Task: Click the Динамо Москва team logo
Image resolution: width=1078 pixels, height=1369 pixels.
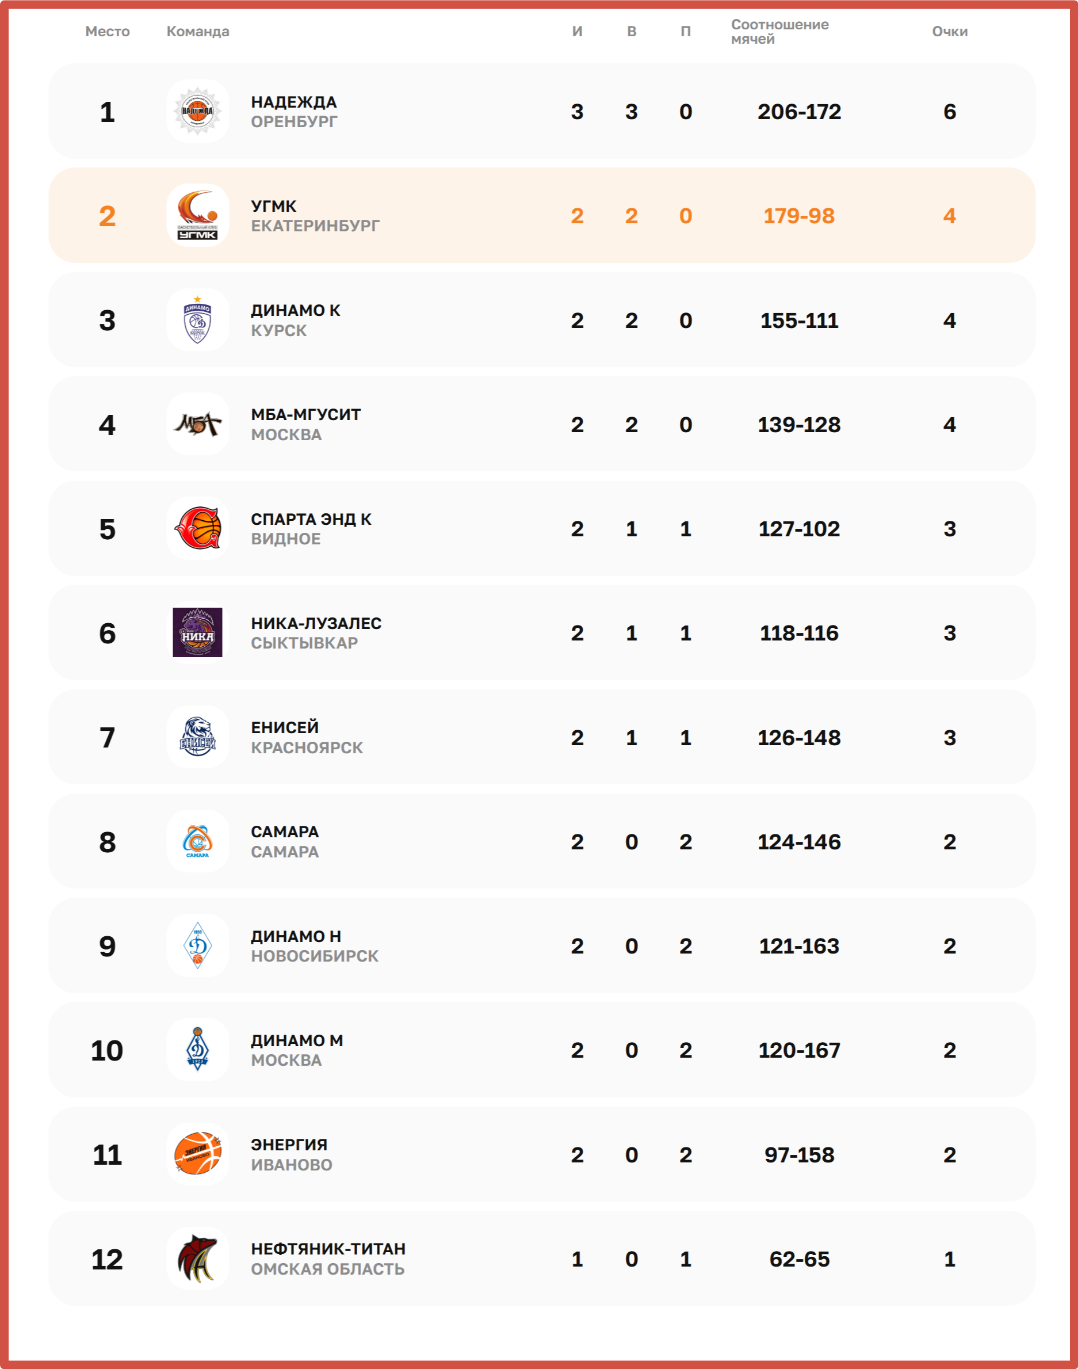Action: click(197, 1050)
